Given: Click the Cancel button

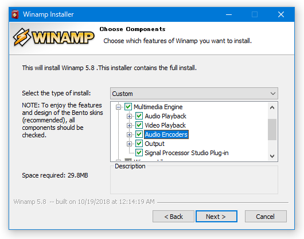Looking at the screenshot, I should pos(266,216).
